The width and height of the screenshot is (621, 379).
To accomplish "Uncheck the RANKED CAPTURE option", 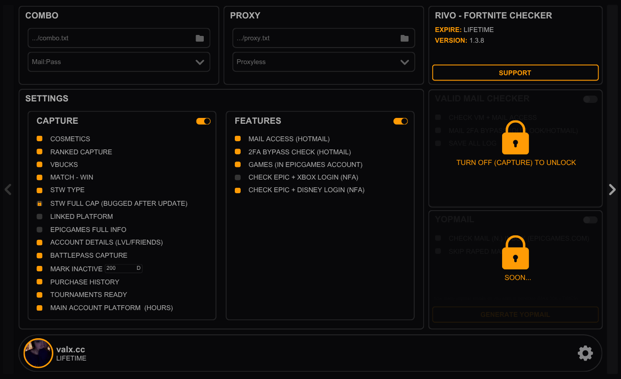I will point(40,152).
